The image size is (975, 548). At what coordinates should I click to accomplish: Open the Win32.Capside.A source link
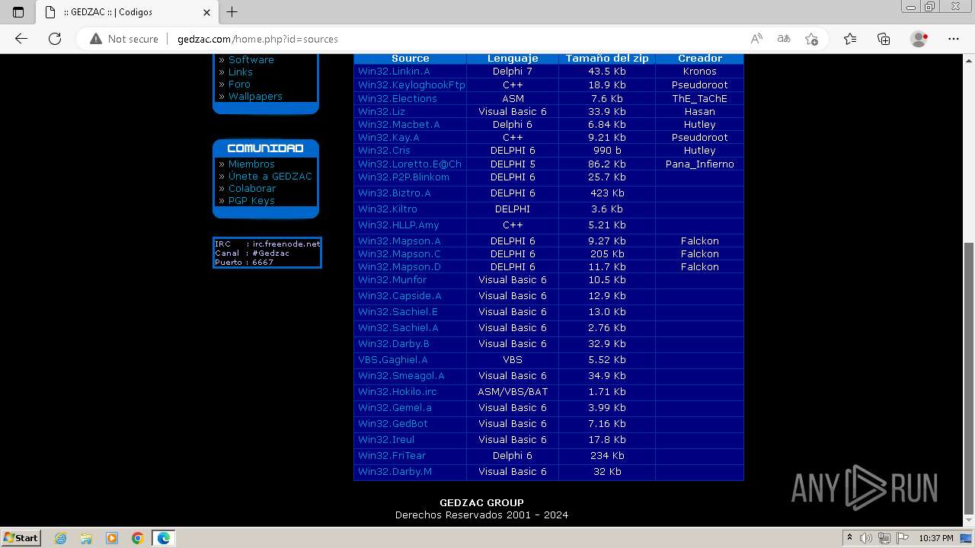(x=400, y=295)
